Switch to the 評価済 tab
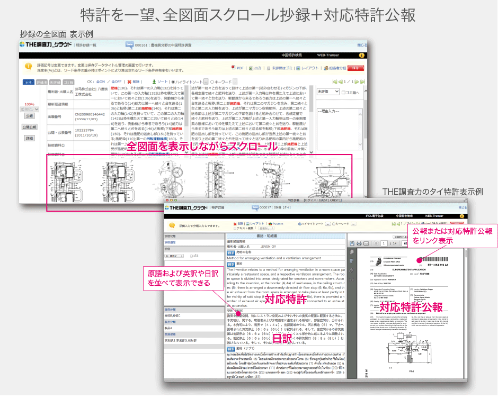This screenshot has height=399, width=498. pyautogui.click(x=42, y=83)
